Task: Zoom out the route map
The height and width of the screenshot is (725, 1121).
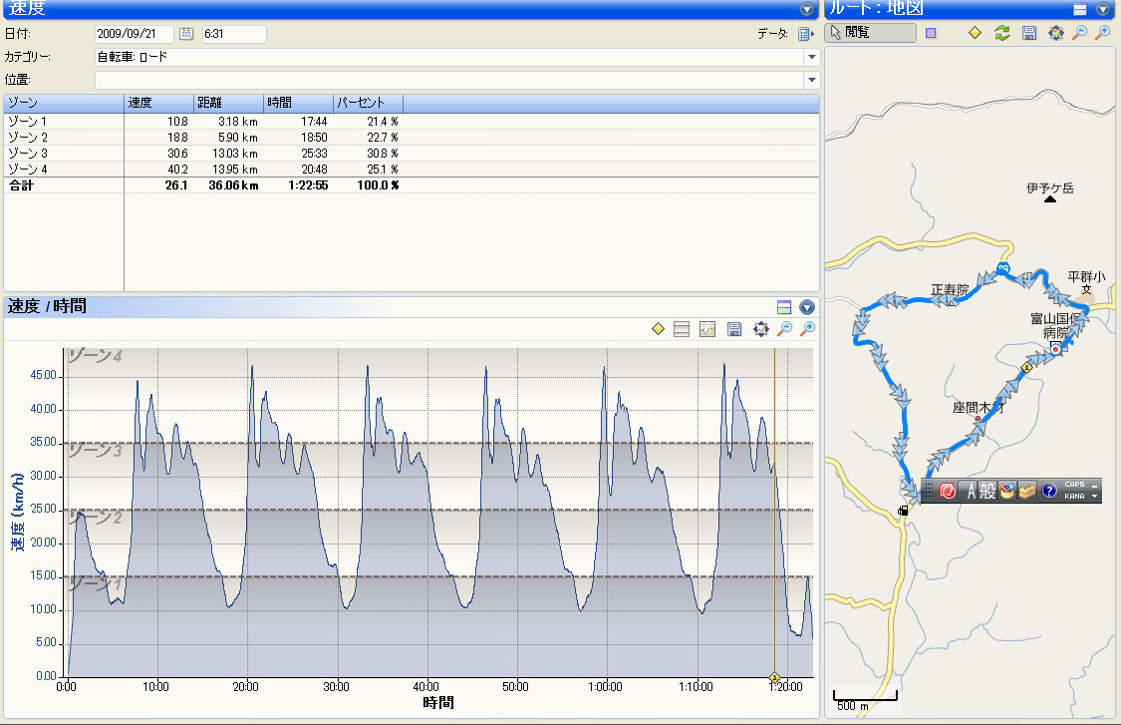Action: (x=1080, y=33)
